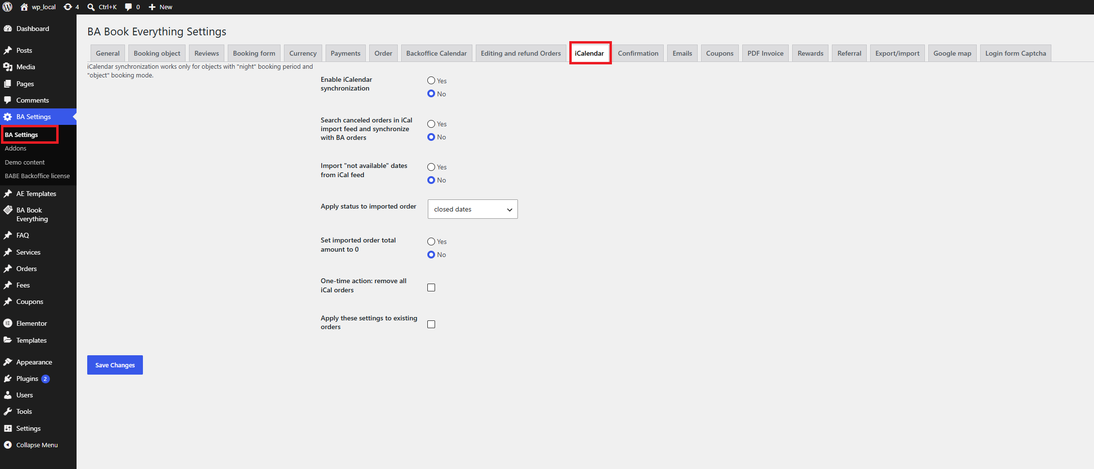The width and height of the screenshot is (1094, 469).
Task: Check Apply these settings to existing orders
Action: click(431, 324)
